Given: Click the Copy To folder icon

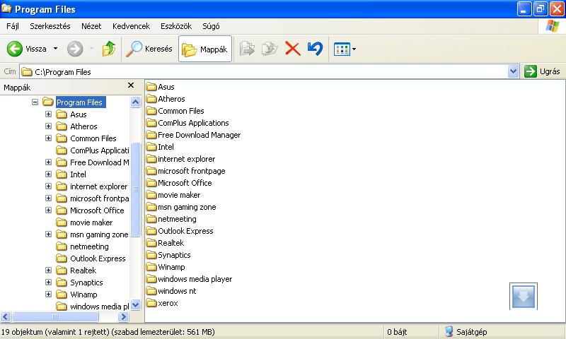Looking at the screenshot, I should pyautogui.click(x=270, y=49).
